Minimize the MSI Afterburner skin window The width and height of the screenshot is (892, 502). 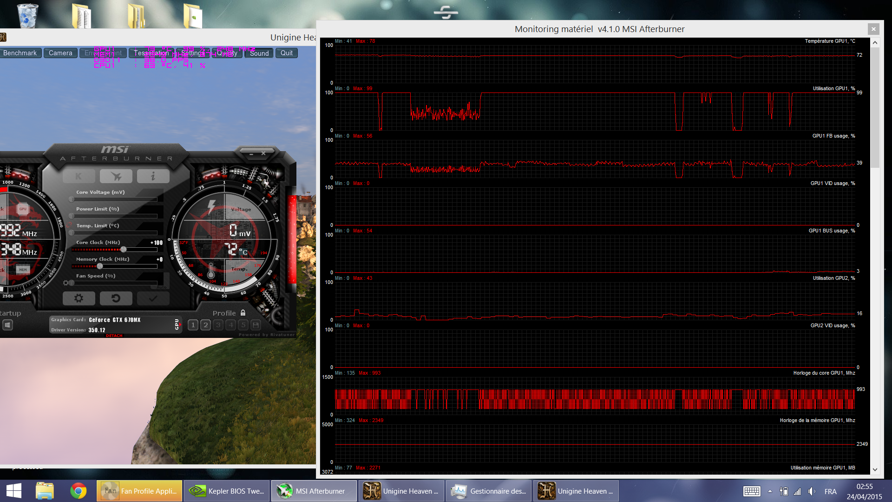coord(251,153)
